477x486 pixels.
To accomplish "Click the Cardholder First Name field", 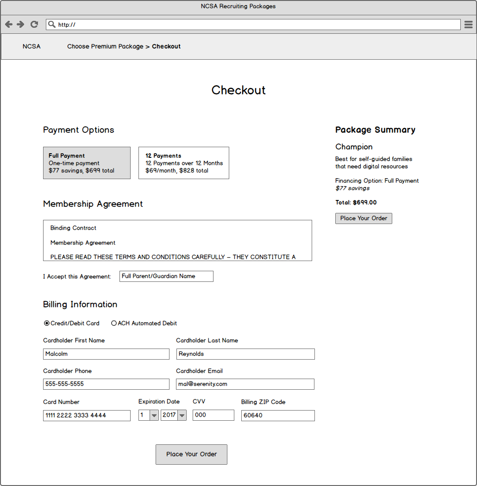I will coord(106,354).
